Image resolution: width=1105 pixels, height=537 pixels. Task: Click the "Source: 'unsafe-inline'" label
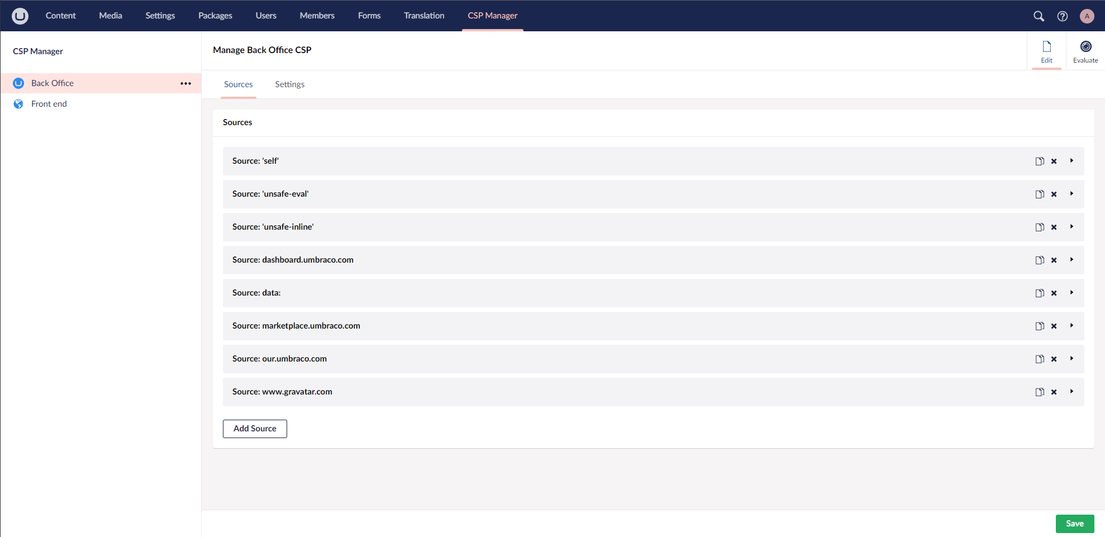coord(273,227)
